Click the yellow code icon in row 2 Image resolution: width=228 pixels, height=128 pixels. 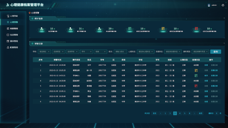pos(196,70)
